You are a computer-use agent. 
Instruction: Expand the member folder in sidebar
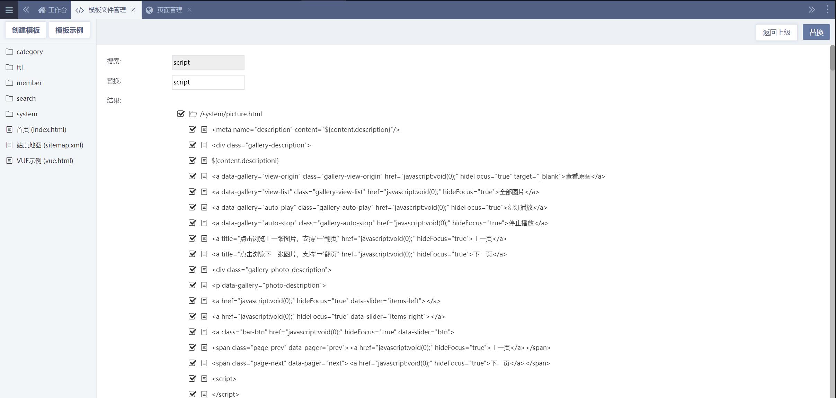(x=29, y=82)
